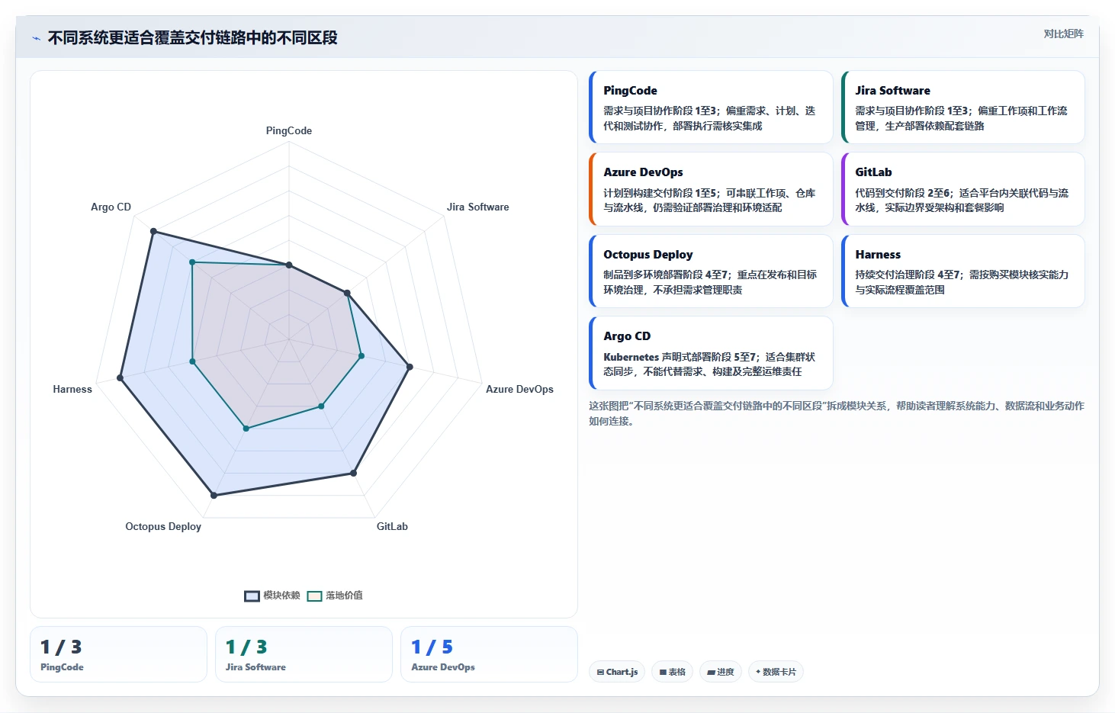Viewport: 1115px width, 713px height.
Task: Click the Argo CD radar axis label
Action: pos(111,207)
